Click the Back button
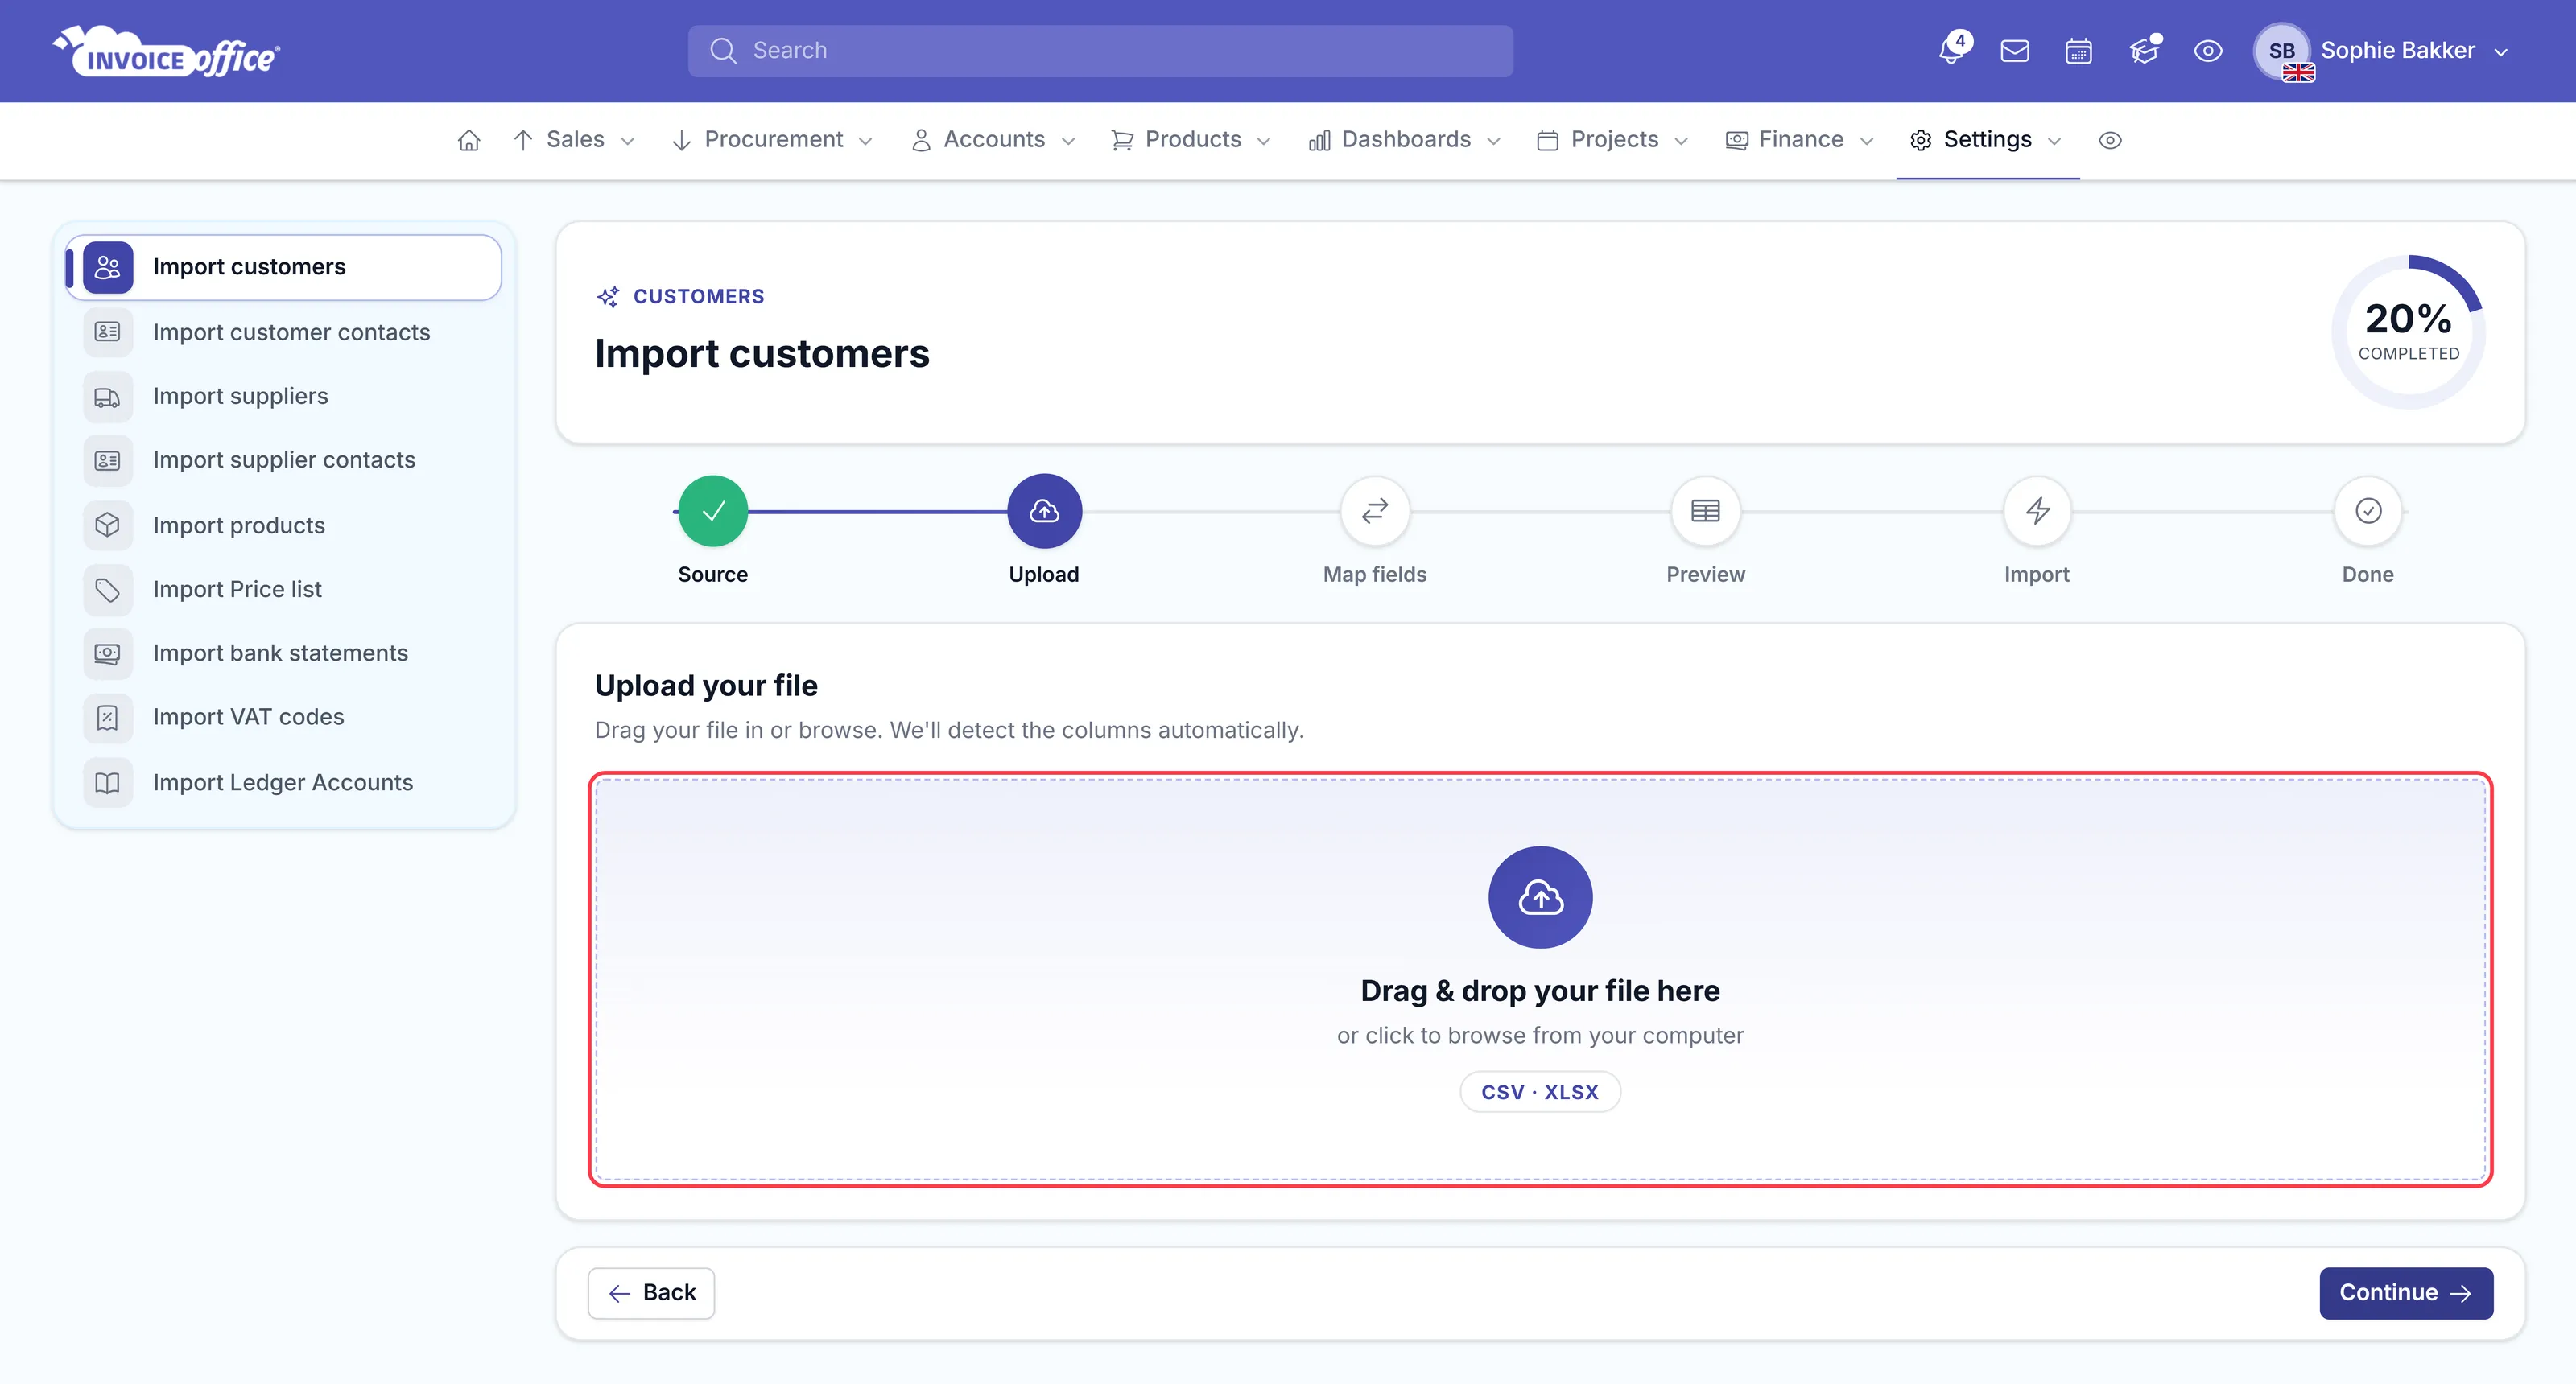Image resolution: width=2576 pixels, height=1384 pixels. click(x=651, y=1293)
